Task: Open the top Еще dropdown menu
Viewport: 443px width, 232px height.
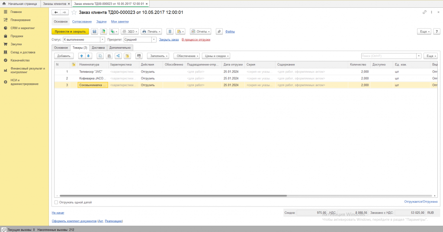Action: [x=424, y=32]
